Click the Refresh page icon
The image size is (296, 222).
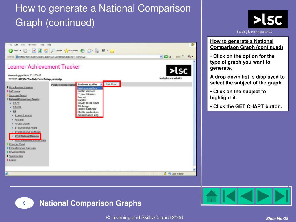point(40,51)
